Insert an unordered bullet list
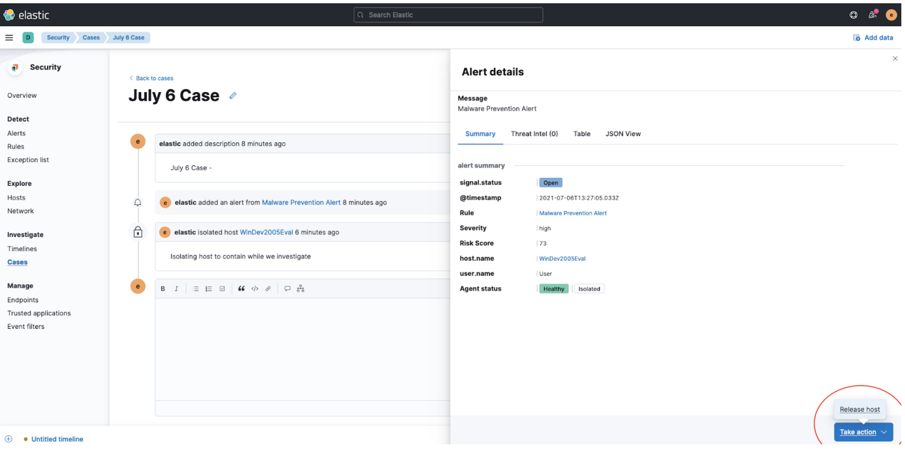This screenshot has height=456, width=905. coord(196,289)
